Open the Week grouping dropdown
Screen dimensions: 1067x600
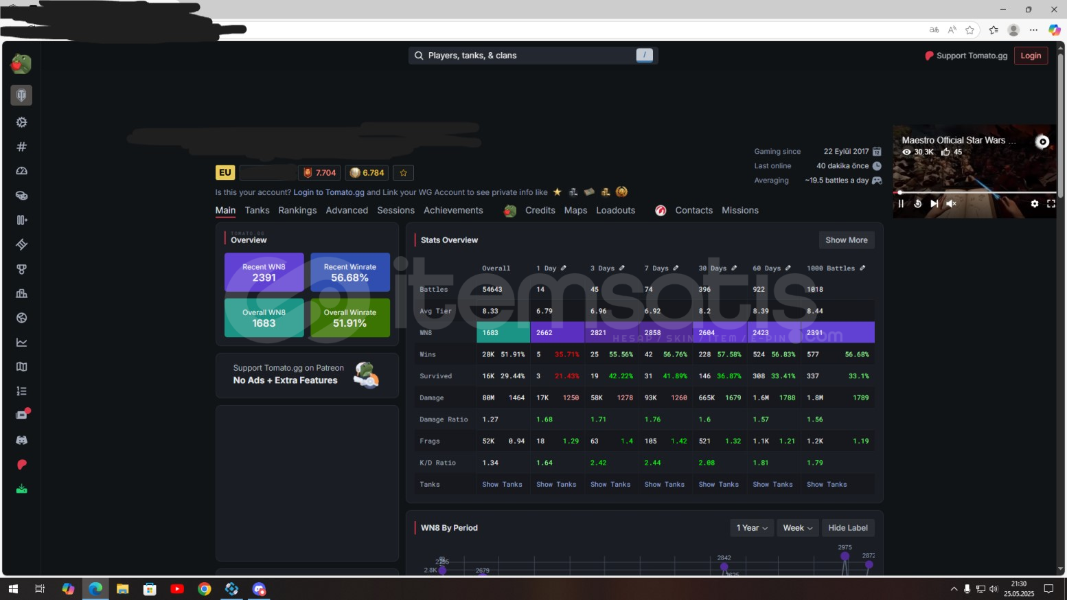tap(798, 528)
